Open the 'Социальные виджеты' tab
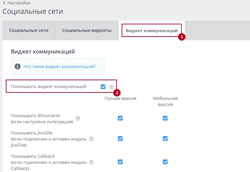Image resolution: width=250 pixels, height=172 pixels. (87, 30)
